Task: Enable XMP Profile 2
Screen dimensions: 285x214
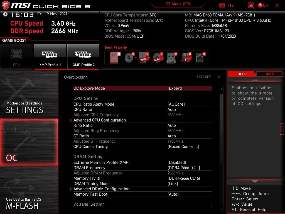Action: 83,57
